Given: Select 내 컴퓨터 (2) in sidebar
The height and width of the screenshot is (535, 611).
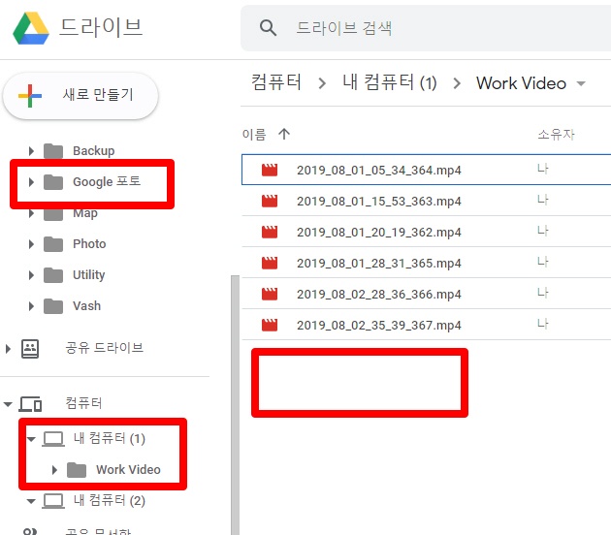Looking at the screenshot, I should click(x=110, y=501).
